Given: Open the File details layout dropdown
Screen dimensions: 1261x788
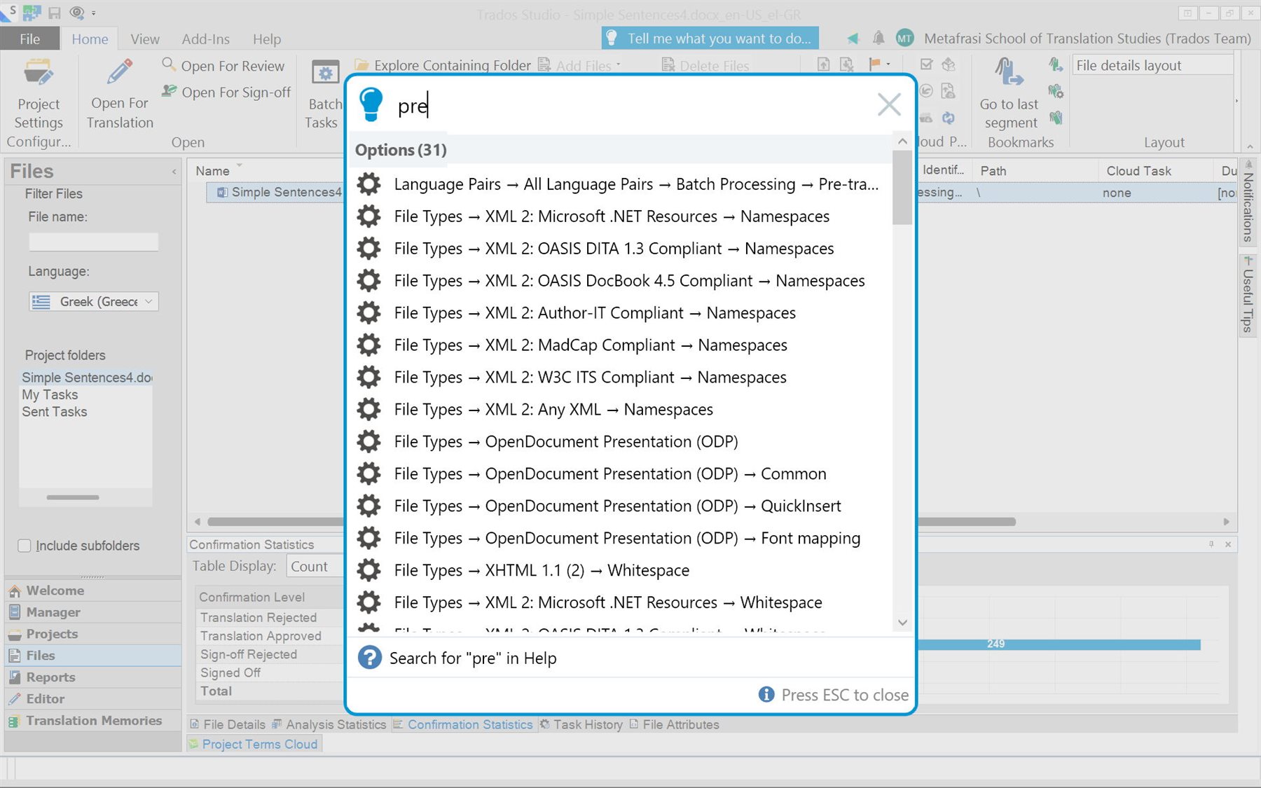Looking at the screenshot, I should (1152, 65).
